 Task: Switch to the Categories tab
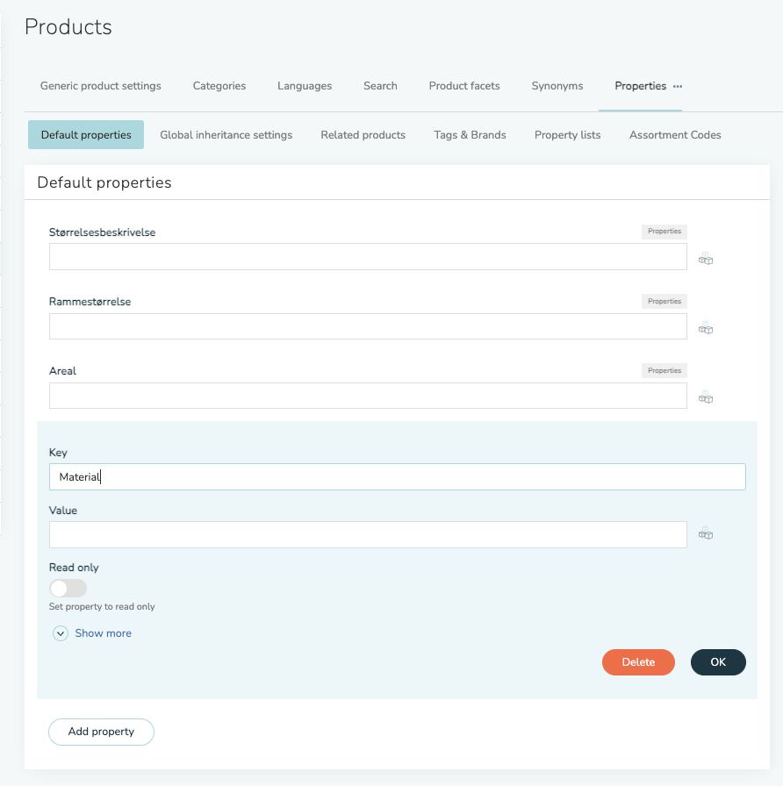click(x=219, y=86)
